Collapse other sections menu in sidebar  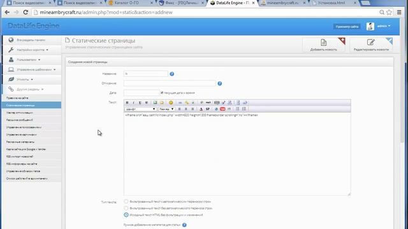32,89
